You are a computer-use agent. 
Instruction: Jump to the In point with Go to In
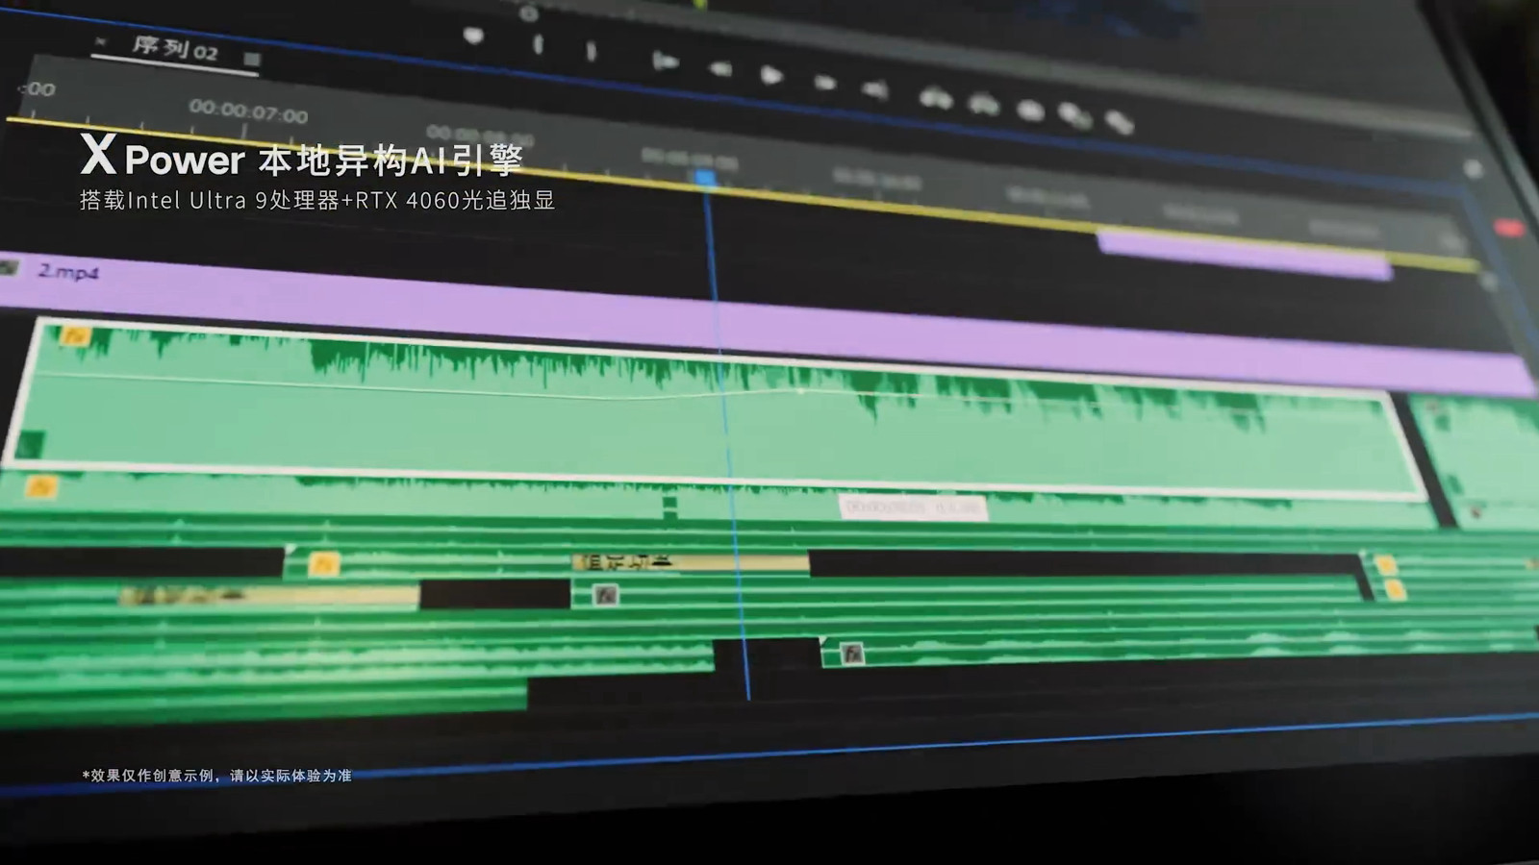click(665, 62)
